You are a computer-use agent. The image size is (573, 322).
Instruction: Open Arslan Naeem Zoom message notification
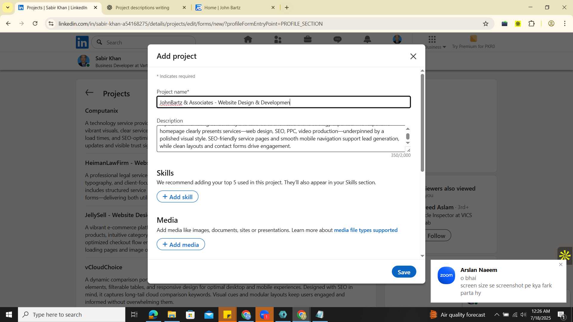[498, 281]
